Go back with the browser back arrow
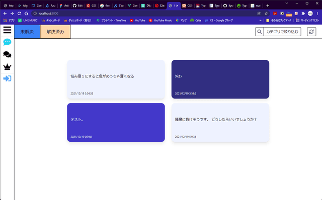 pos(5,14)
